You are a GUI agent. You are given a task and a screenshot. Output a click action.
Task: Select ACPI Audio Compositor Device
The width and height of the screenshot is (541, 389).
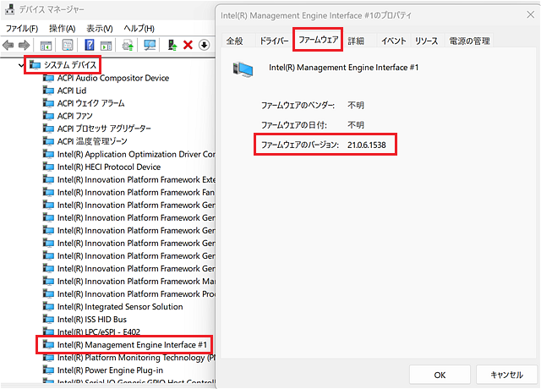click(x=113, y=78)
